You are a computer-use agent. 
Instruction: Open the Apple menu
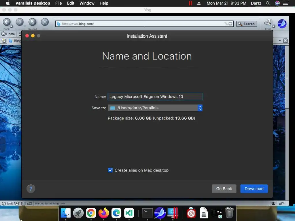[8, 3]
